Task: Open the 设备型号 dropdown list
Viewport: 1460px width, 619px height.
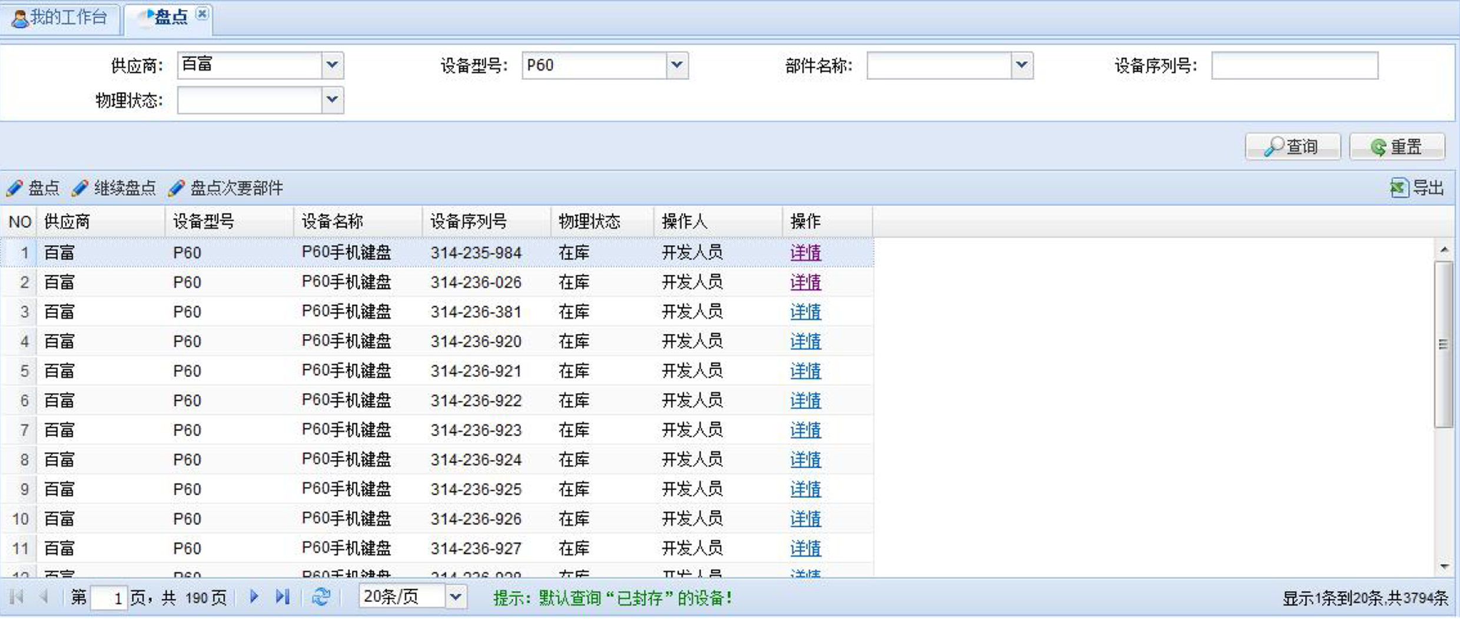Action: (x=677, y=65)
